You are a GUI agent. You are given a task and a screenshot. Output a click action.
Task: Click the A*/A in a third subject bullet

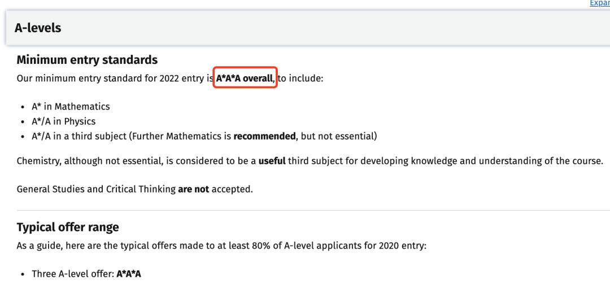204,137
